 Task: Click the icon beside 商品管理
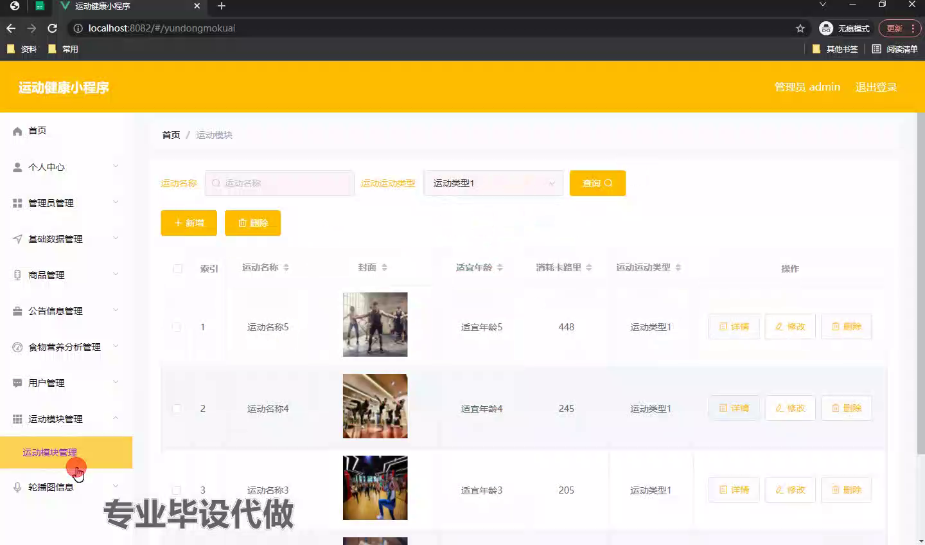[17, 275]
